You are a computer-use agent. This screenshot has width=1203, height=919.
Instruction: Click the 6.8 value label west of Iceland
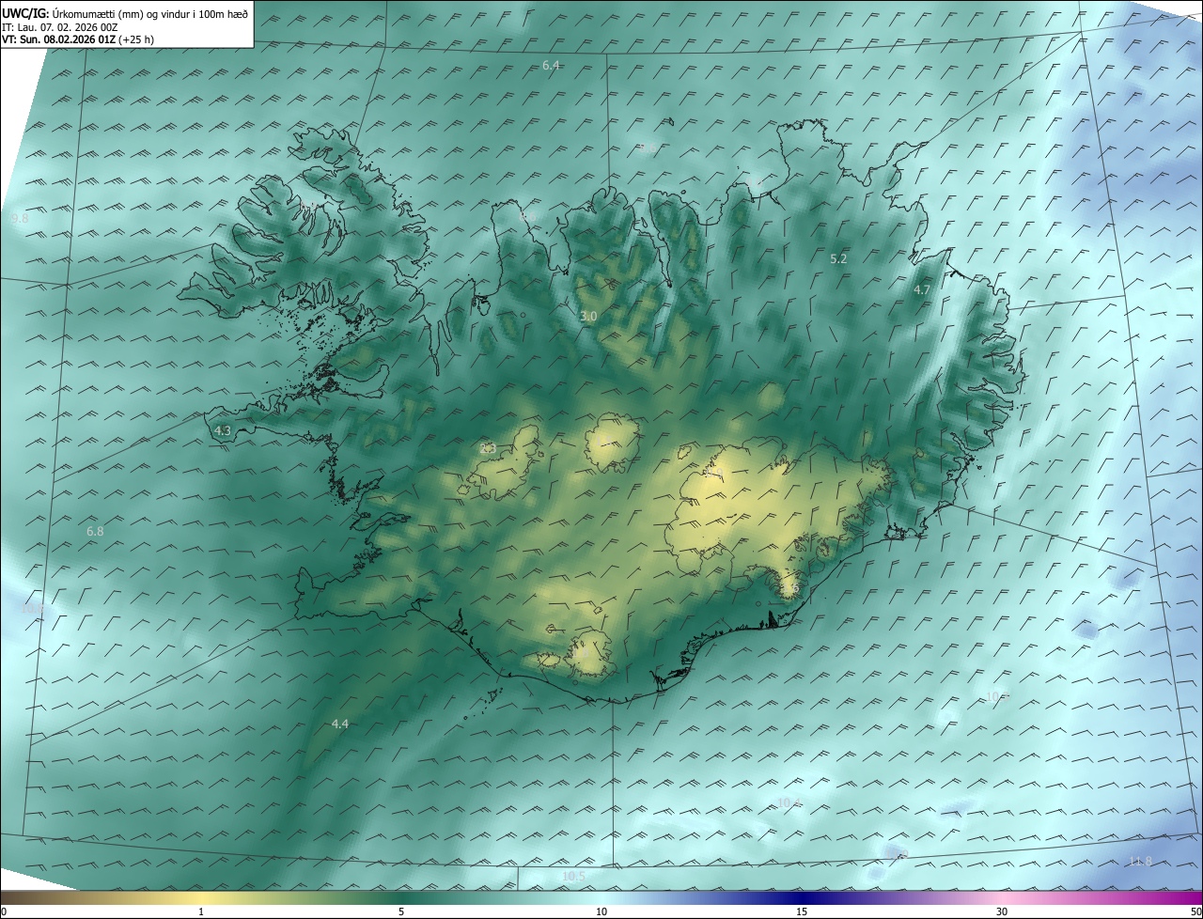pos(95,532)
